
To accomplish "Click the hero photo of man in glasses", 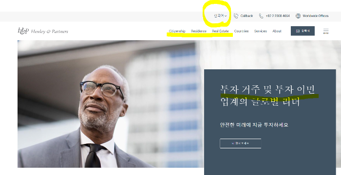I will coord(111,104).
